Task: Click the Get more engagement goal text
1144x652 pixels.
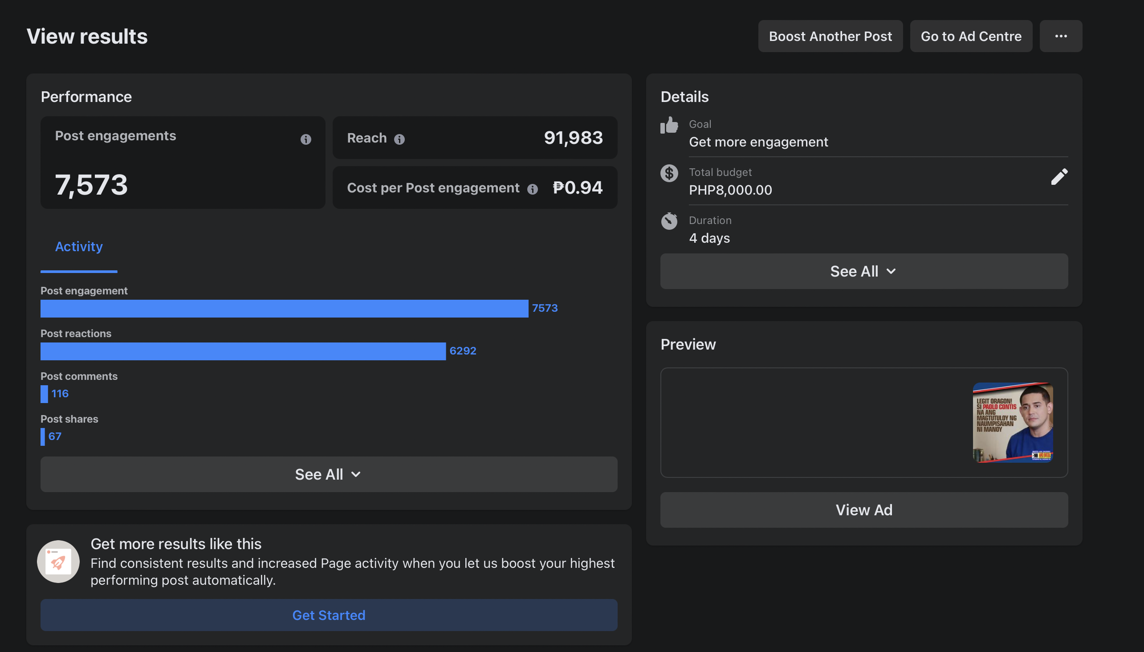Action: [758, 142]
